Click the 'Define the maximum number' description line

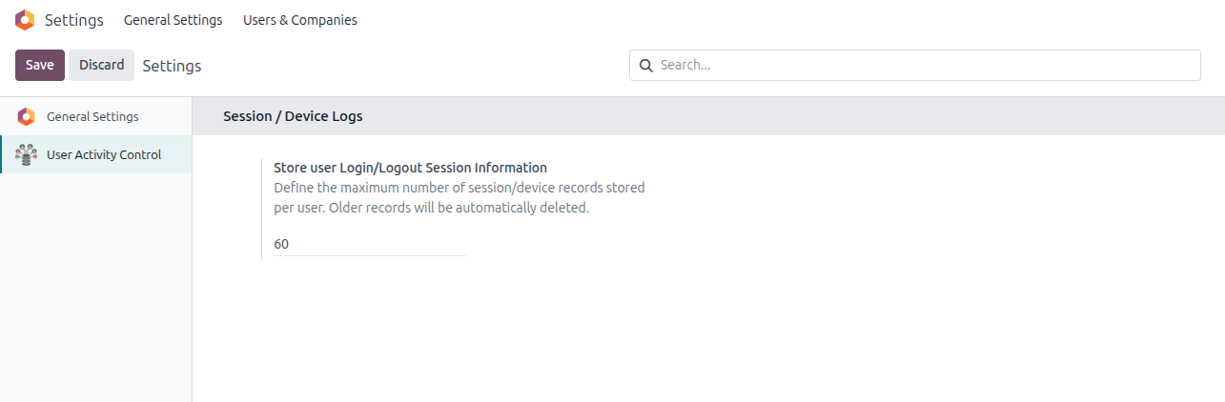pyautogui.click(x=459, y=188)
